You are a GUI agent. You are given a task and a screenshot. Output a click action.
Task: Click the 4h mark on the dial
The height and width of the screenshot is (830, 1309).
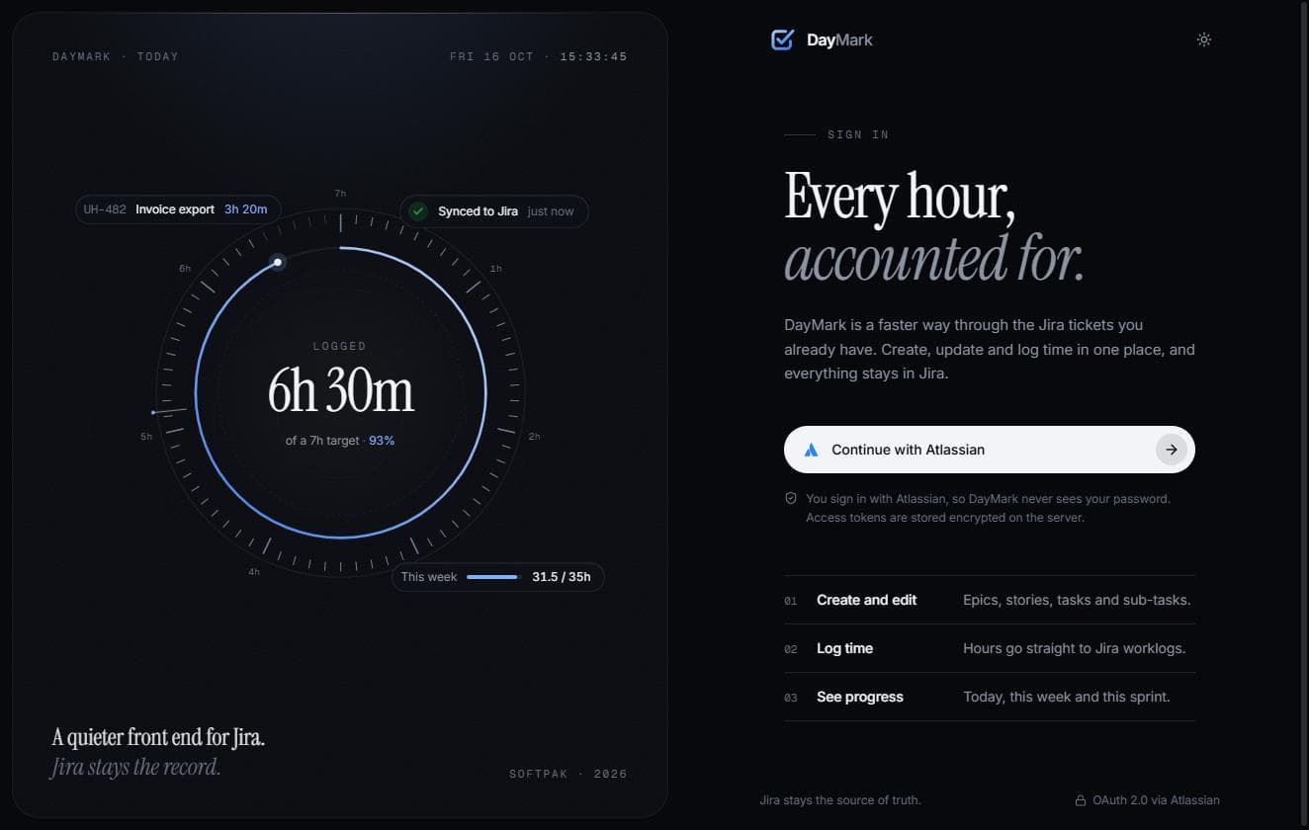coord(254,572)
